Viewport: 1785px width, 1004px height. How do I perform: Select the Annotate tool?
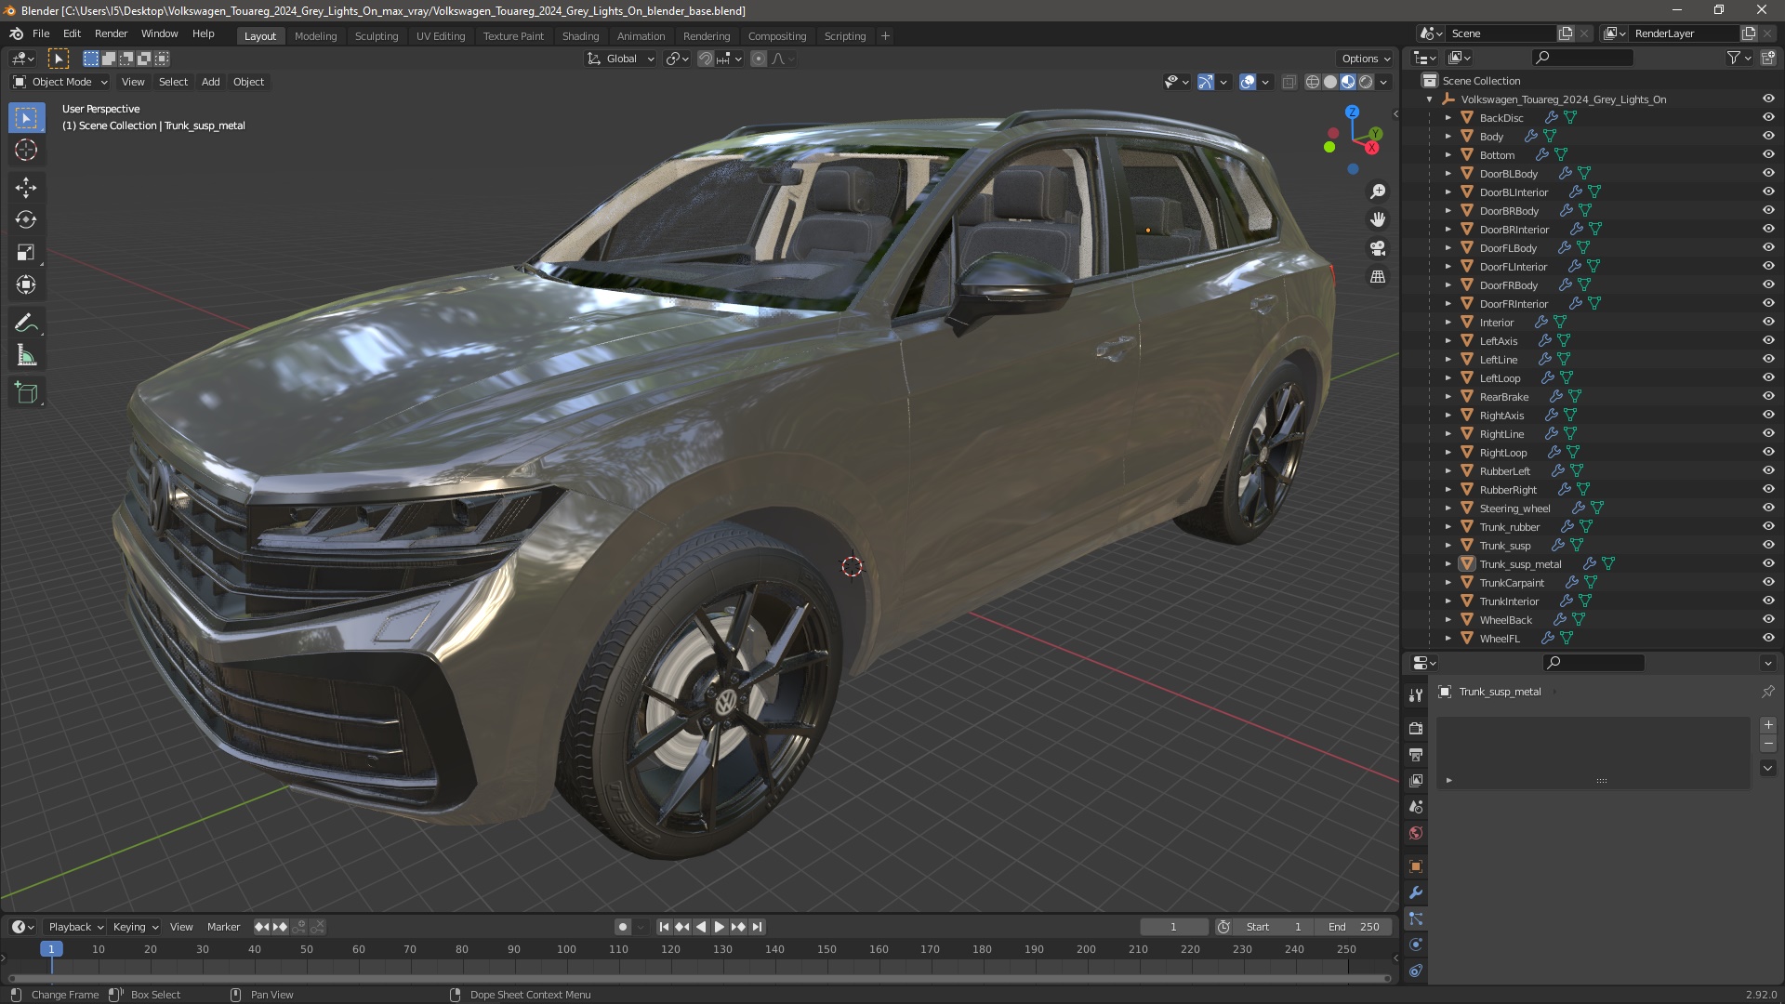click(26, 324)
